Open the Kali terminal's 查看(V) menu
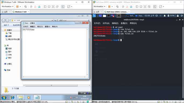The height and width of the screenshot is (103, 184). tap(124, 23)
